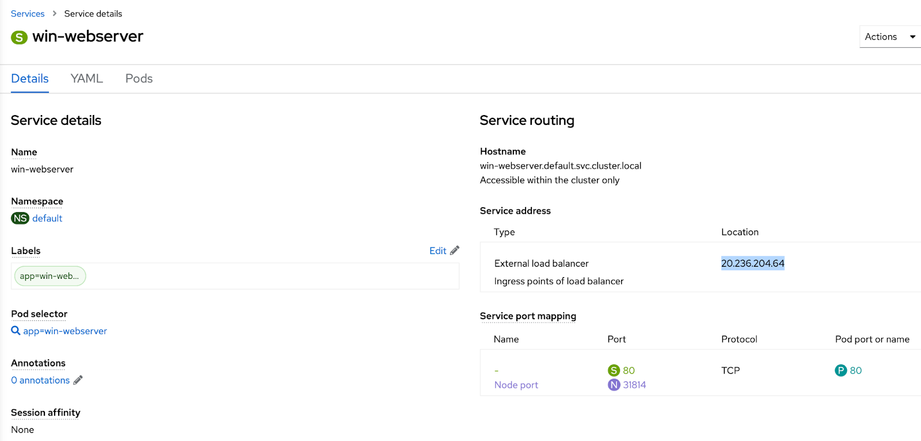Screen dimensions: 921x441
Task: Switch to the YAML tab
Action: click(x=86, y=78)
